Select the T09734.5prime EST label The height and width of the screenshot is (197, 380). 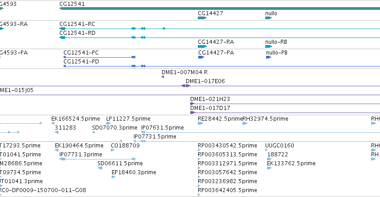(x=21, y=172)
